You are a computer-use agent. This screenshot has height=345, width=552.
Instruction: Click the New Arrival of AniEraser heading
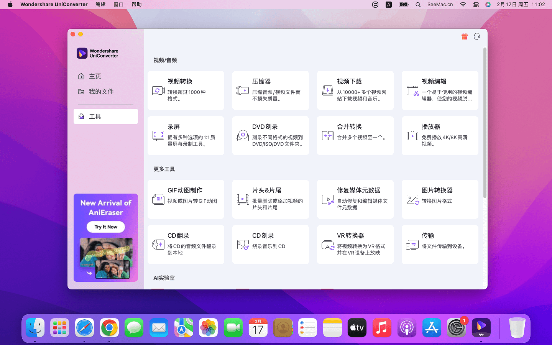point(106,207)
